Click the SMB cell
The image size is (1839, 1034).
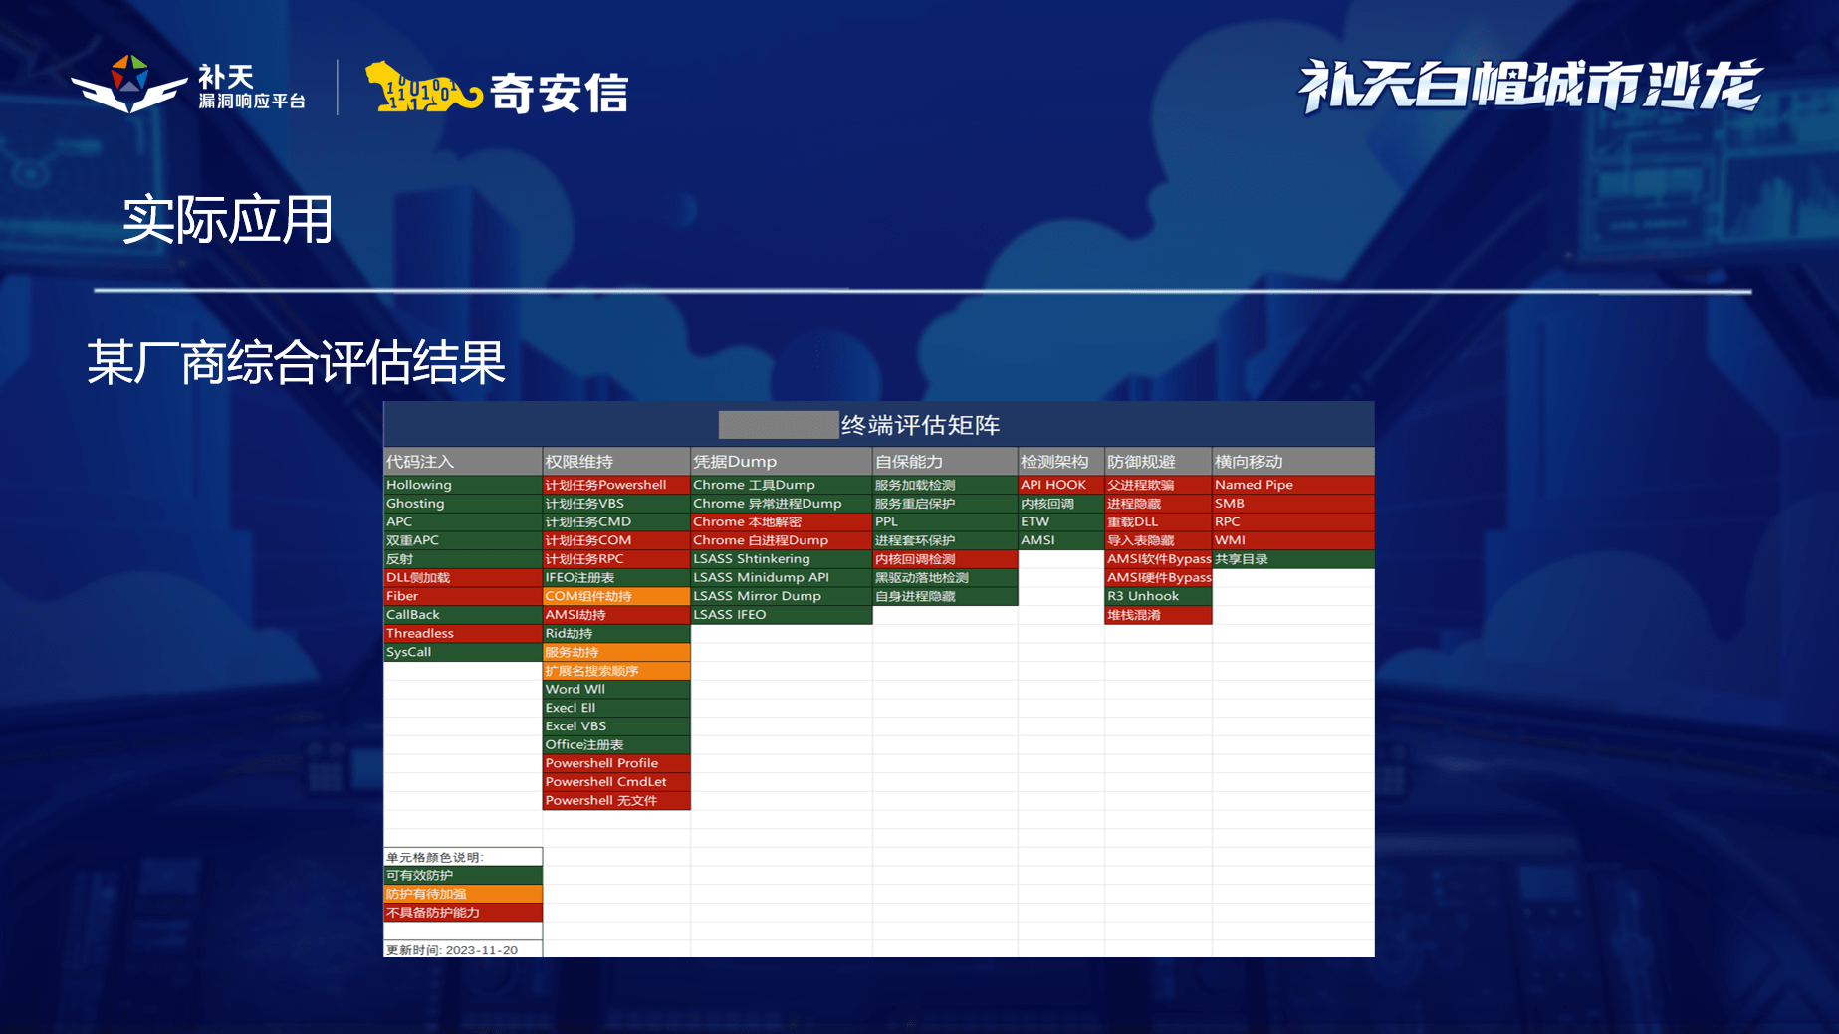1293,504
